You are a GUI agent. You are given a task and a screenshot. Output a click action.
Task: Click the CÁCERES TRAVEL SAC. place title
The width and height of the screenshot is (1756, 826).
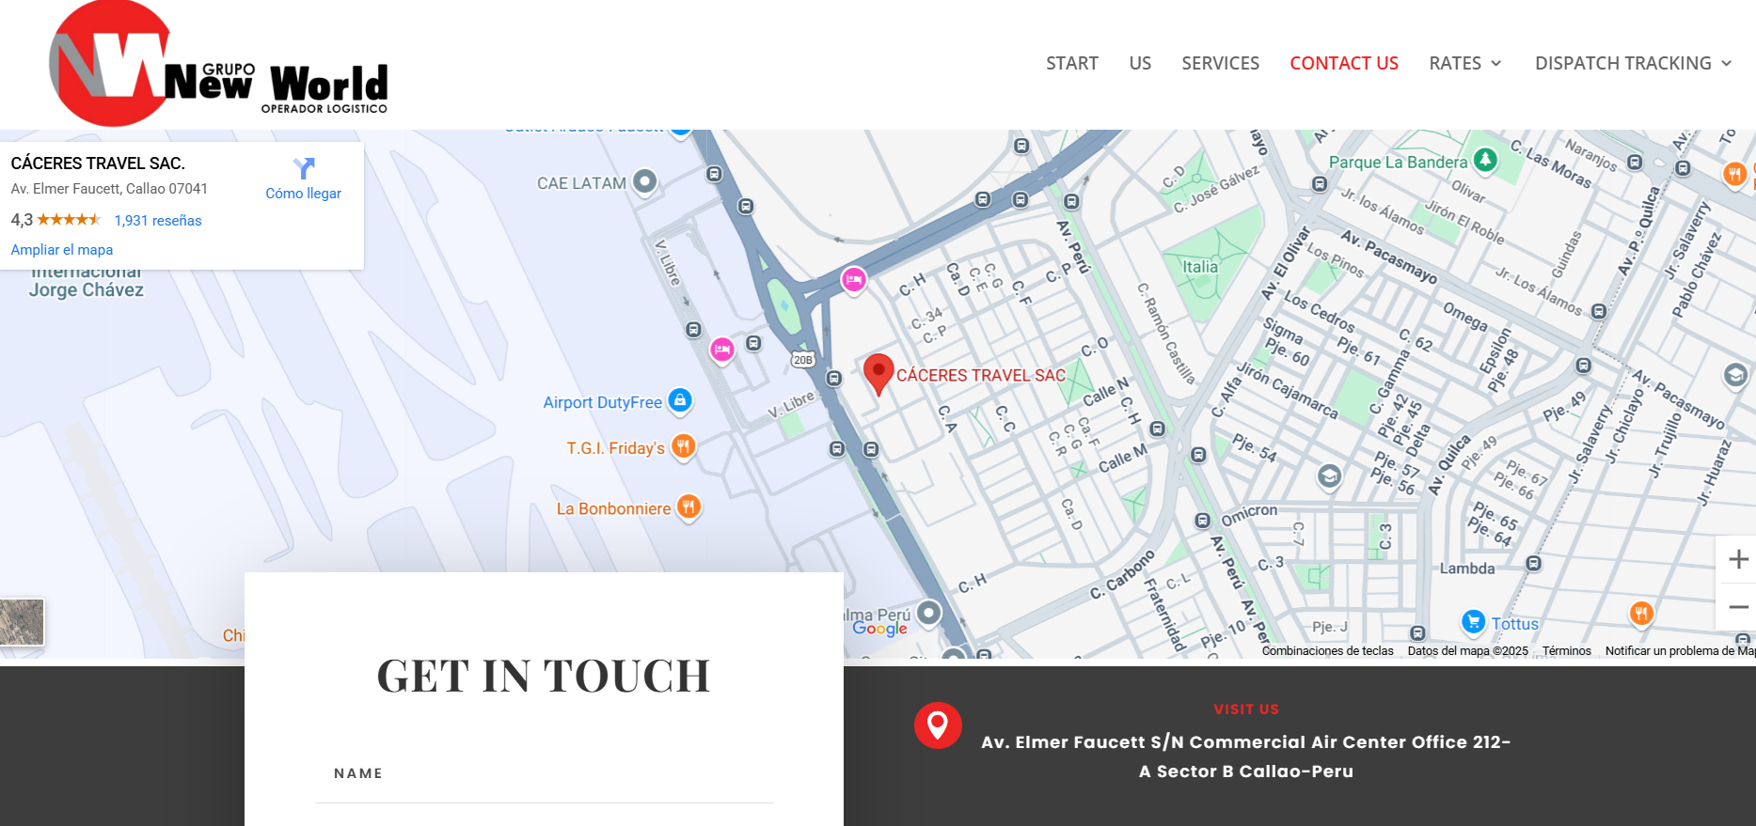pyautogui.click(x=98, y=164)
